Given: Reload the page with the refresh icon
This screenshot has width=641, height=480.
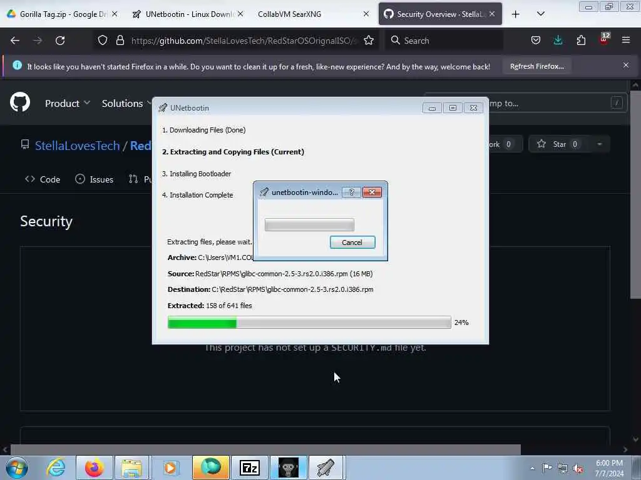Looking at the screenshot, I should (x=60, y=41).
